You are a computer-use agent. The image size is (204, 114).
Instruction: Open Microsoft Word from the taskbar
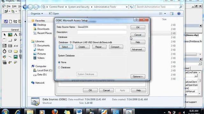(79, 111)
